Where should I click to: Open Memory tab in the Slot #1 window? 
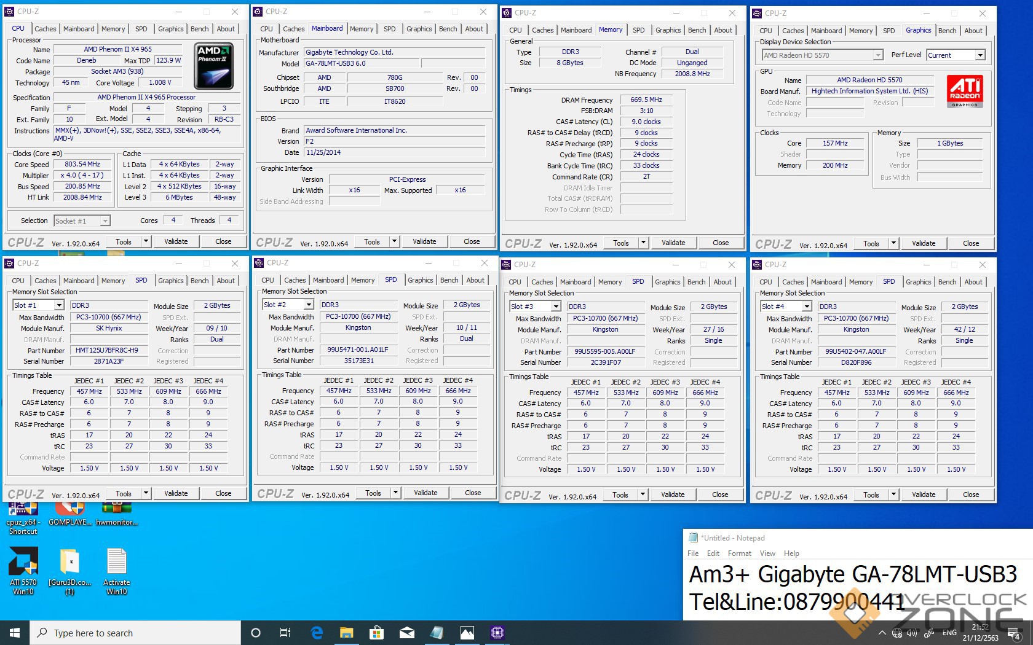(x=113, y=281)
